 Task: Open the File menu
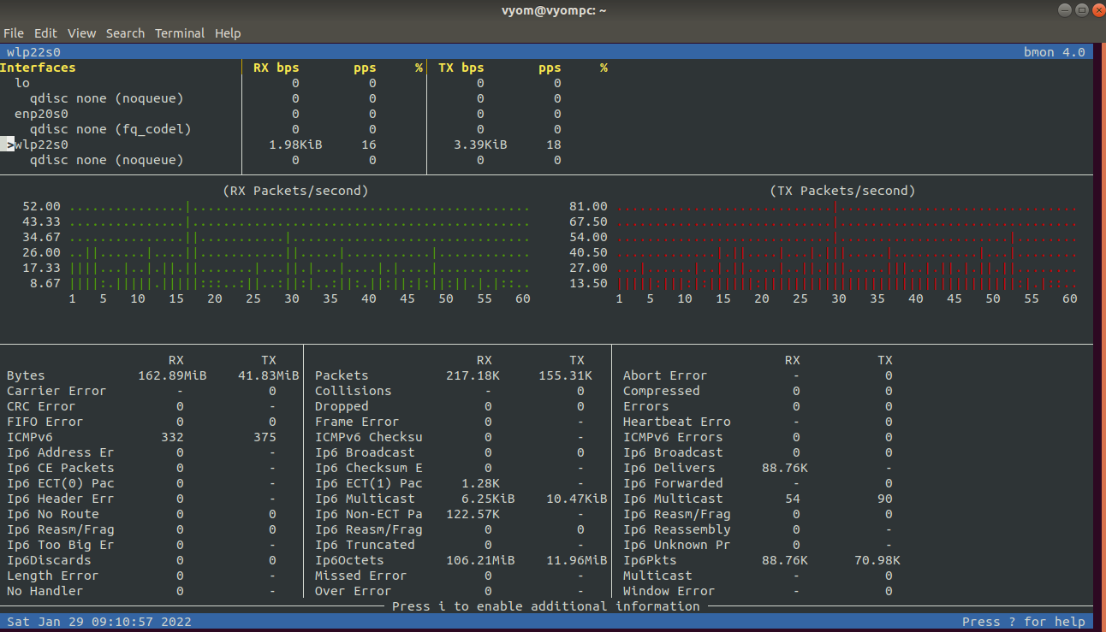point(14,32)
